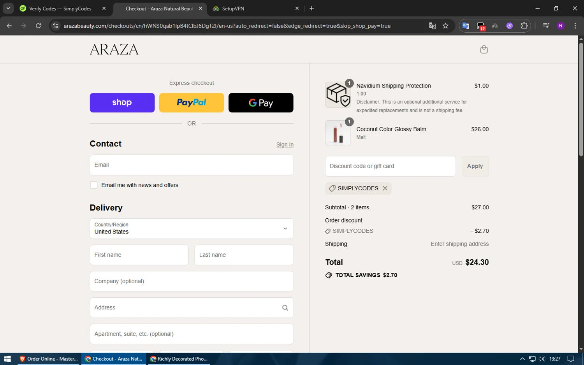Viewport: 584px width, 365px height.
Task: Show hidden system tray icons
Action: pyautogui.click(x=522, y=359)
